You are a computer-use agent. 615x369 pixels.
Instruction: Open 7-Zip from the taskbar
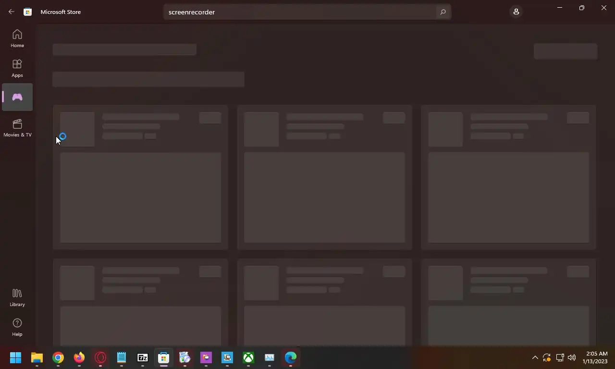click(x=143, y=357)
